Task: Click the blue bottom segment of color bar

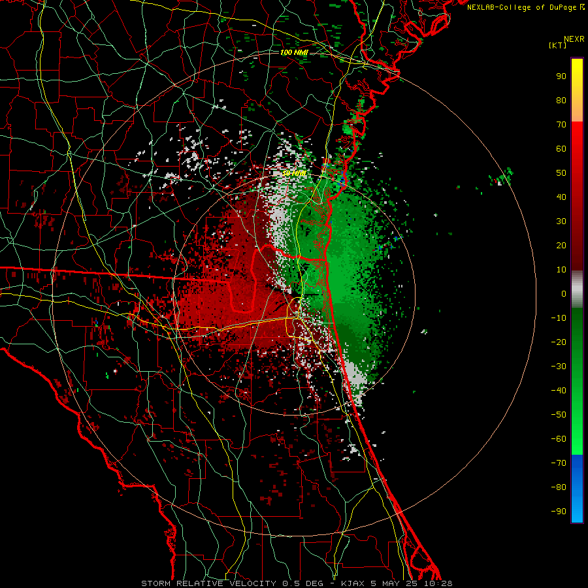Action: pos(577,489)
